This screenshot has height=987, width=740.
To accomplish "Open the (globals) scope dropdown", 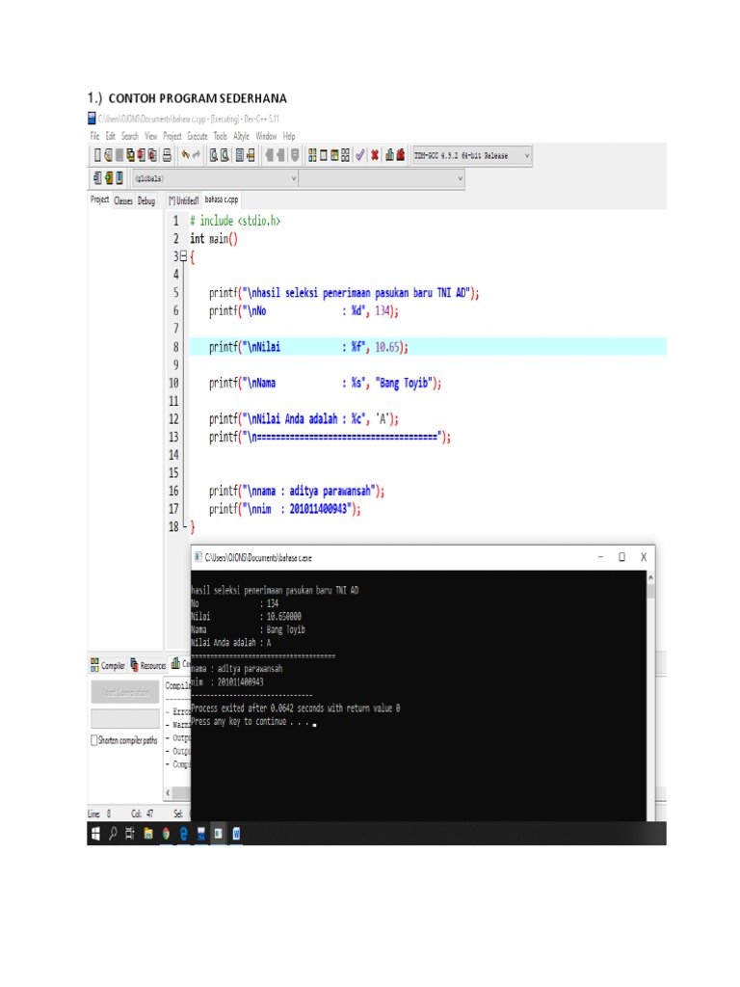I will click(x=215, y=178).
